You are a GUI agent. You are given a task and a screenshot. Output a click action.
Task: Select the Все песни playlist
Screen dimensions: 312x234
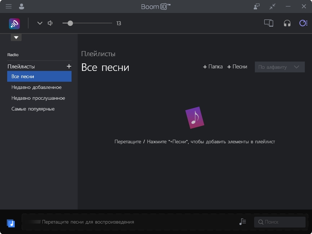point(40,76)
